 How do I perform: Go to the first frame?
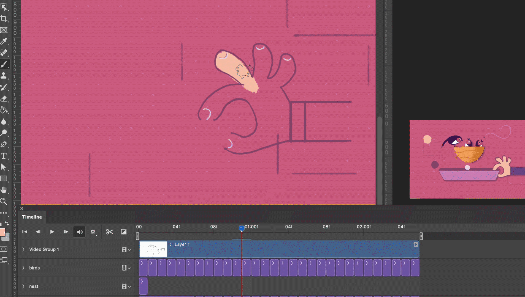(x=25, y=232)
